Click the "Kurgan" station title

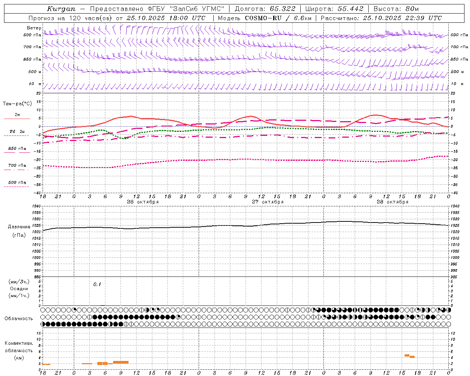61,9
